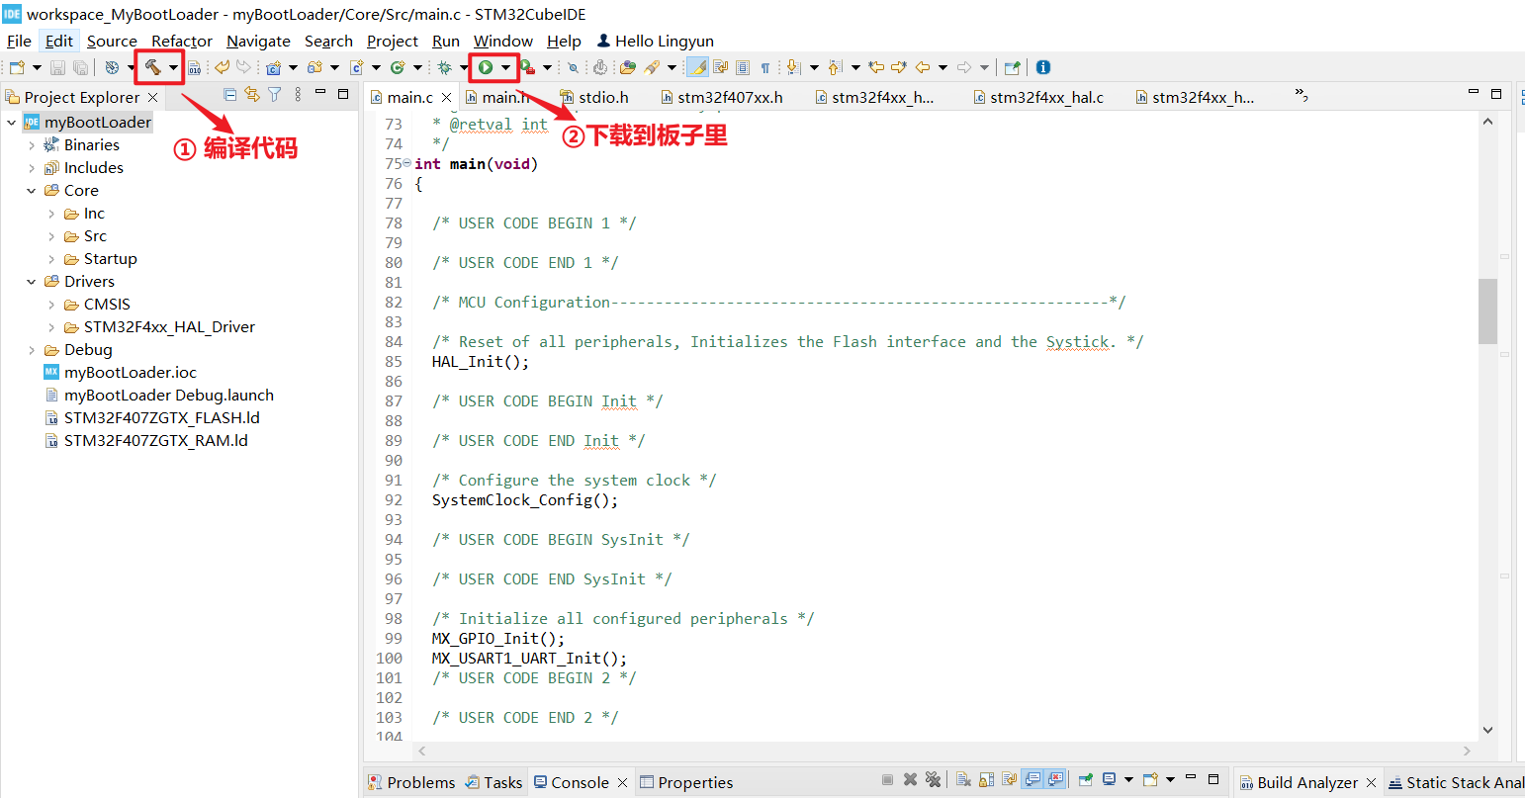Click the External Tools run icon
This screenshot has width=1525, height=798.
click(x=528, y=67)
